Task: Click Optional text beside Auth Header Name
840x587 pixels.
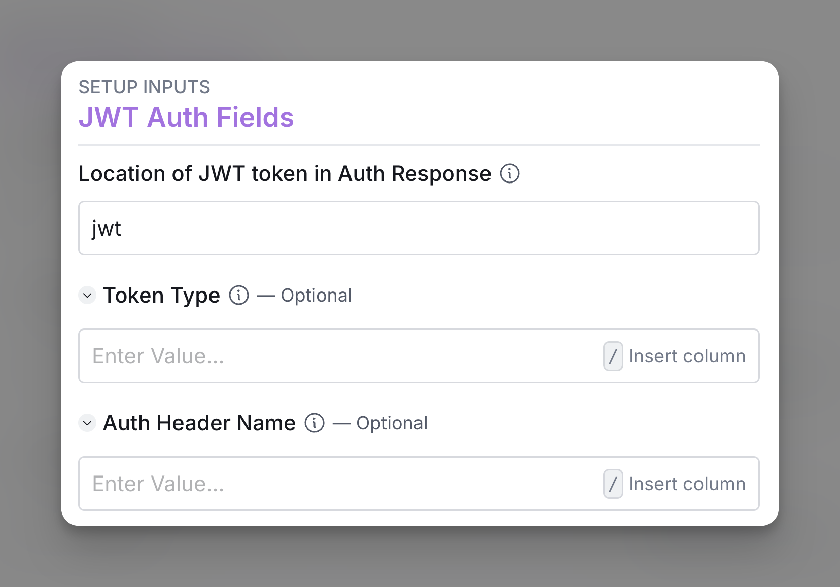Action: (392, 423)
